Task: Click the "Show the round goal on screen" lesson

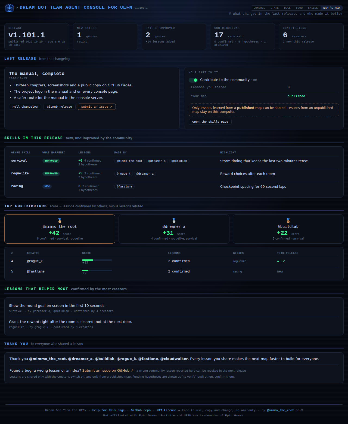Action: pyautogui.click(x=57, y=306)
